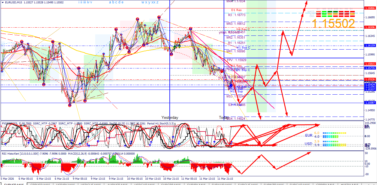Image resolution: width=377 pixels, height=185 pixels.
Task: Select the 'MS3: 1.15246' pivot label
Action: click(x=236, y=96)
